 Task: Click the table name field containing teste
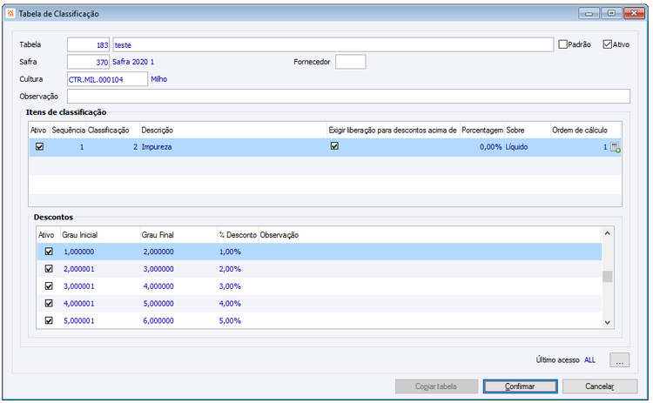(333, 45)
